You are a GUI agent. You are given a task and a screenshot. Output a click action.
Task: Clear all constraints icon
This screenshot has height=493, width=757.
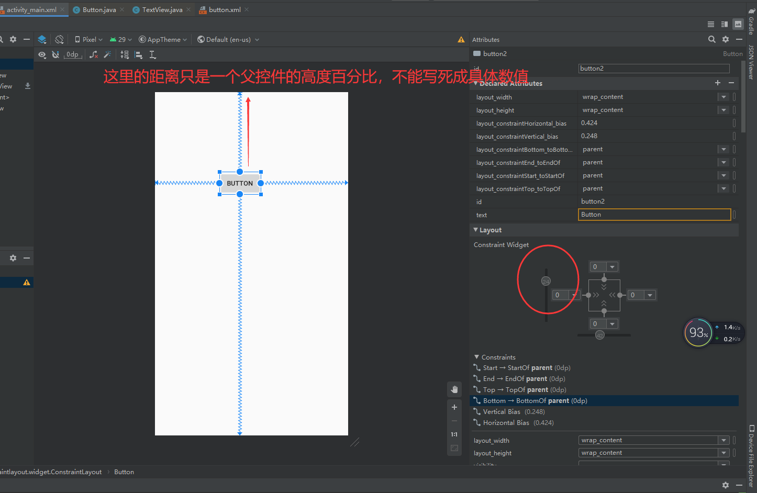click(94, 54)
